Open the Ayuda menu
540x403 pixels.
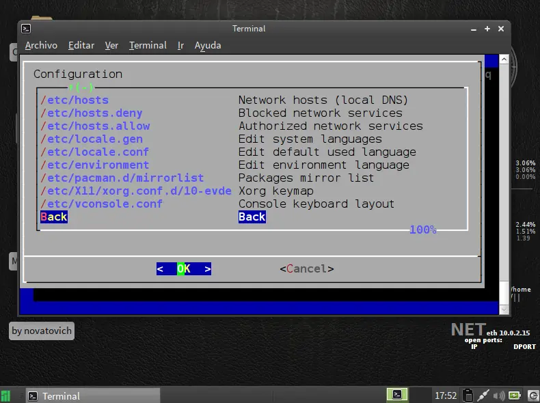[x=208, y=46]
